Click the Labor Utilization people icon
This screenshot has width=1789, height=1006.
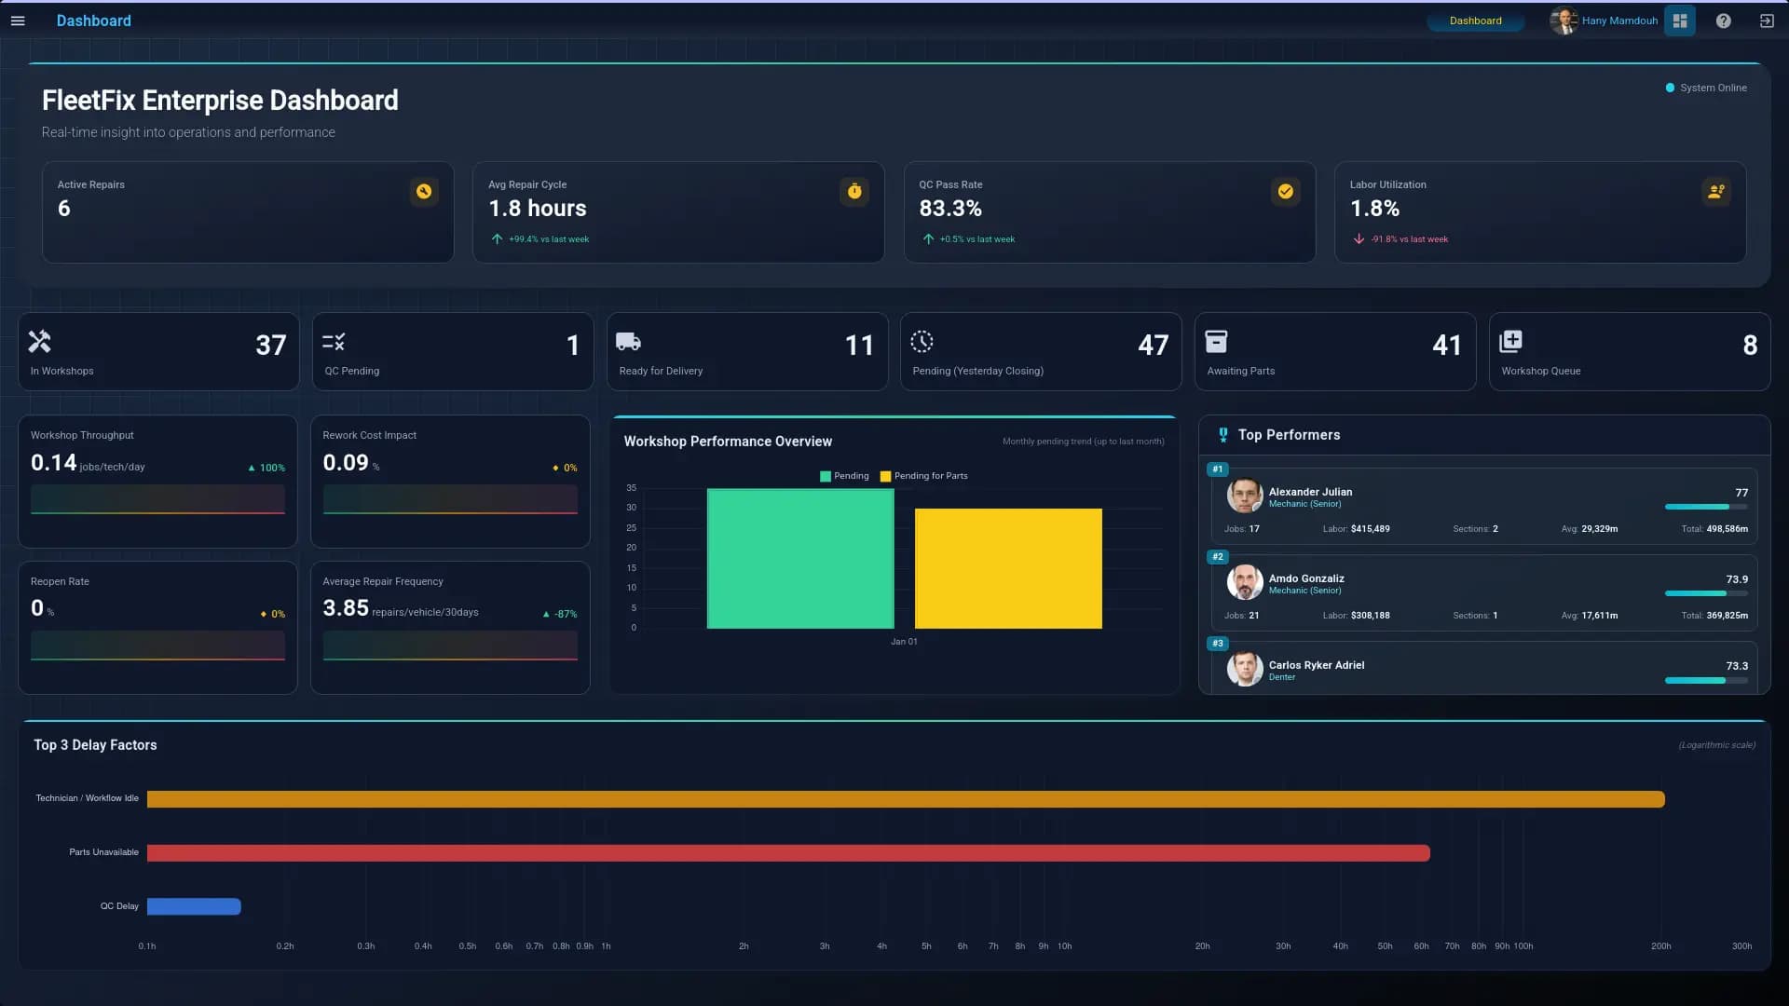(1715, 191)
